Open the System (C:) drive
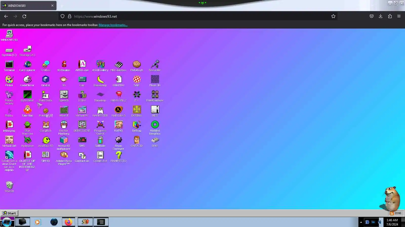The height and width of the screenshot is (227, 405). [9, 52]
